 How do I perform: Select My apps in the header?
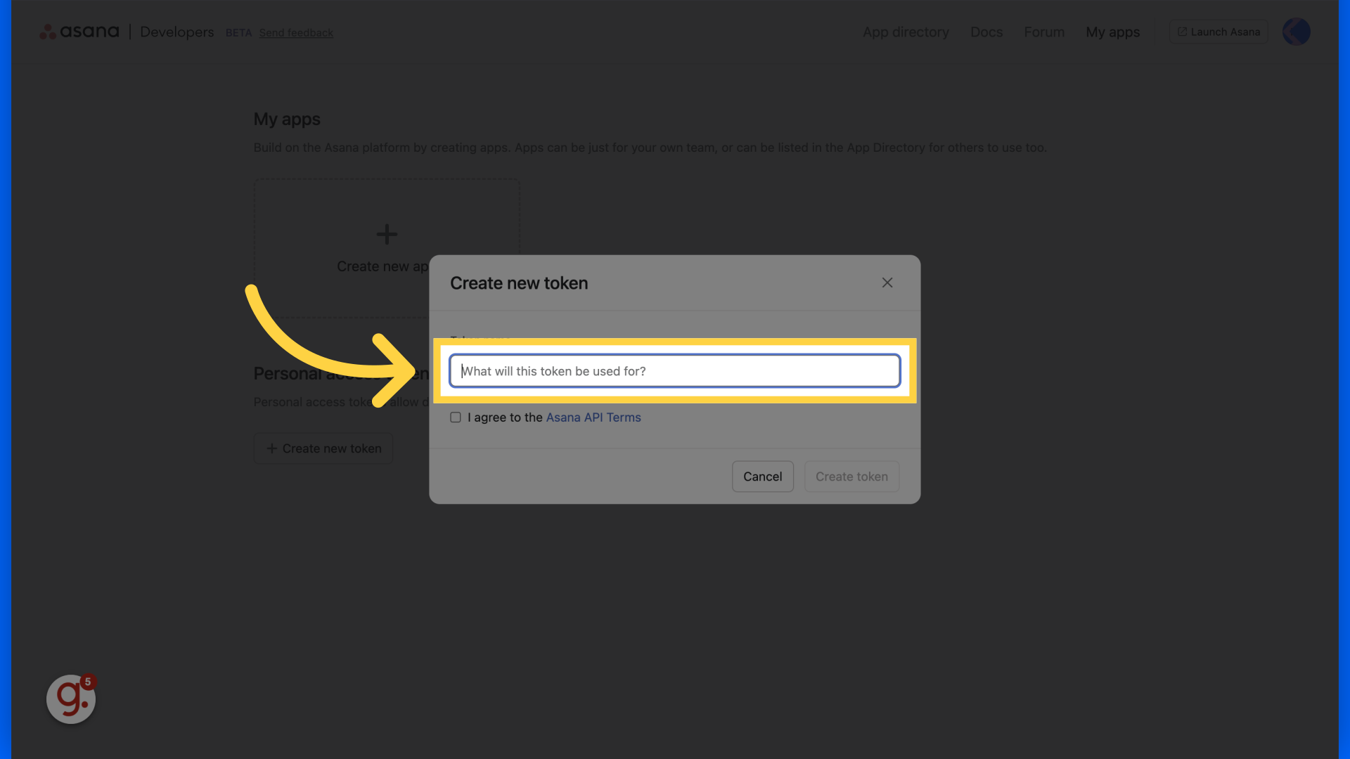pyautogui.click(x=1112, y=32)
